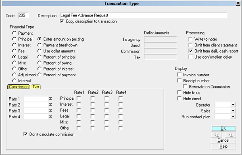This screenshot has width=242, height=155.
Task: Uncheck Omit from daily cash report
Action: point(191,51)
